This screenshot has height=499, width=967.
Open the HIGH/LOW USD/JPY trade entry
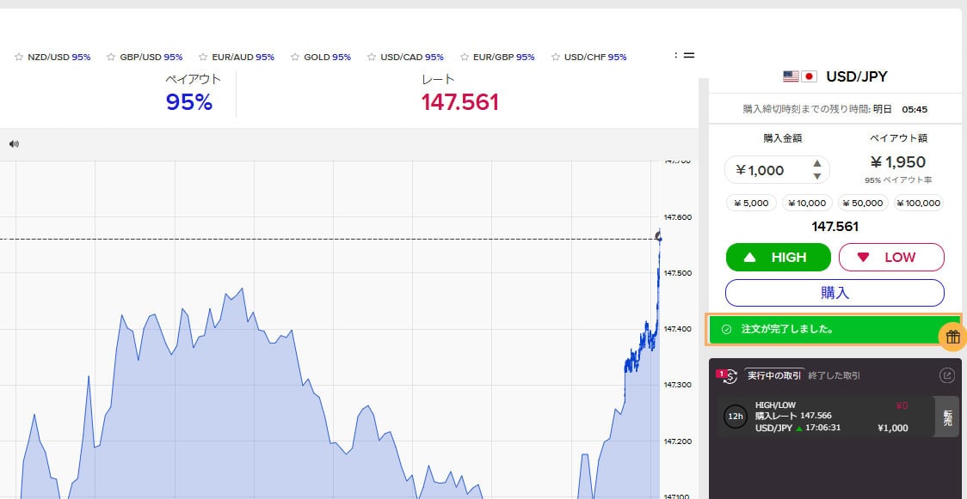point(827,417)
